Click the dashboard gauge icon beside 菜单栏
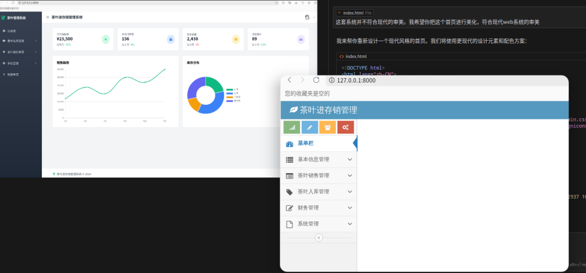Screen dimensions: 586x273 click(x=289, y=144)
